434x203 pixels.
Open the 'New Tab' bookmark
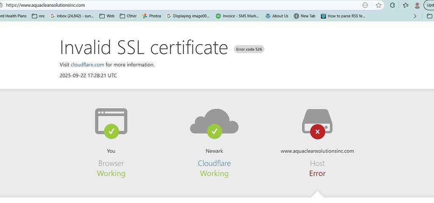coord(304,16)
